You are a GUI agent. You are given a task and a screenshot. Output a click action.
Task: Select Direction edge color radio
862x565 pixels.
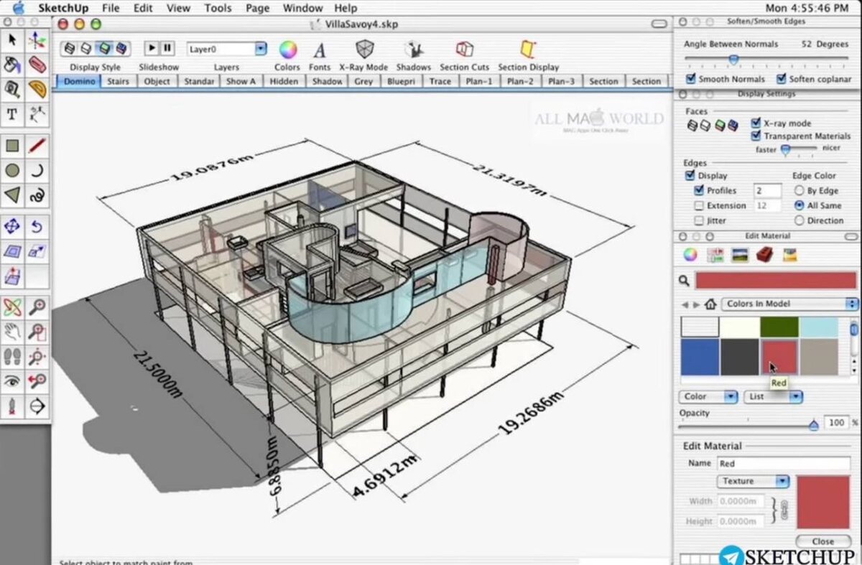point(799,221)
